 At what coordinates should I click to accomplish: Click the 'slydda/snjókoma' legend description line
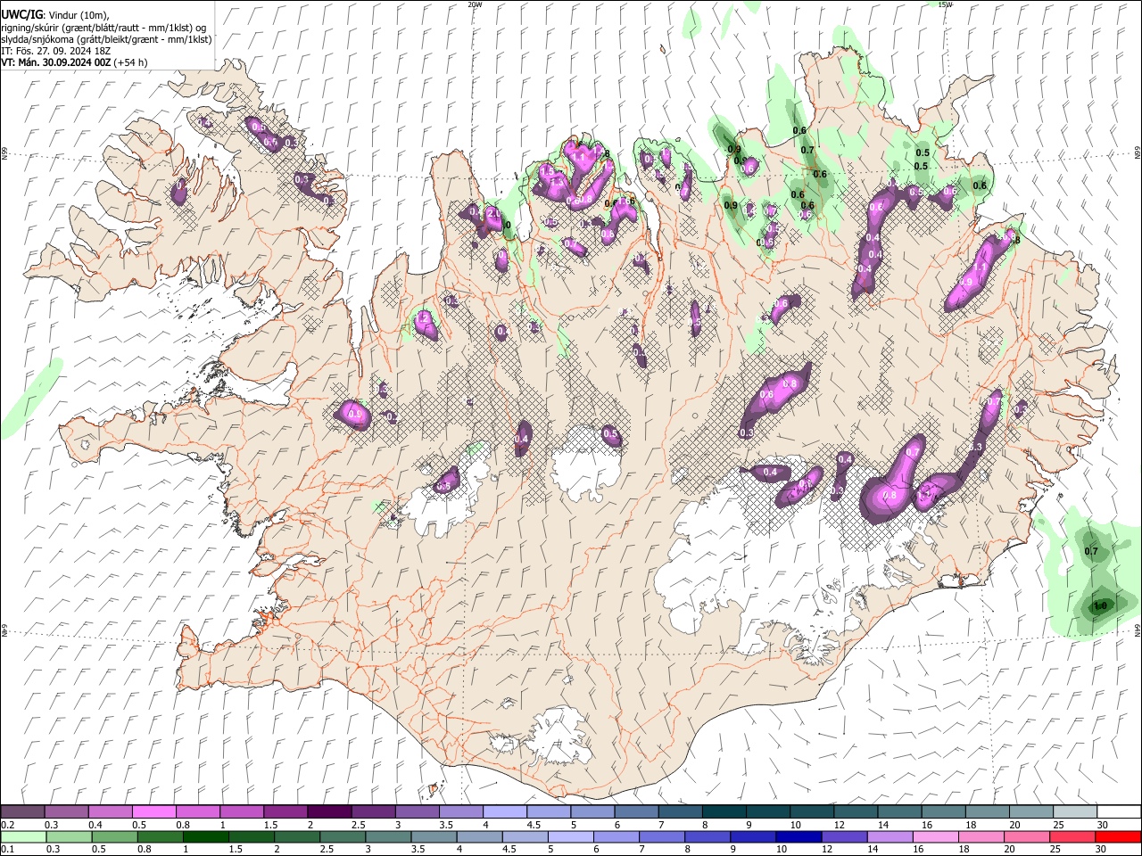pyautogui.click(x=106, y=39)
